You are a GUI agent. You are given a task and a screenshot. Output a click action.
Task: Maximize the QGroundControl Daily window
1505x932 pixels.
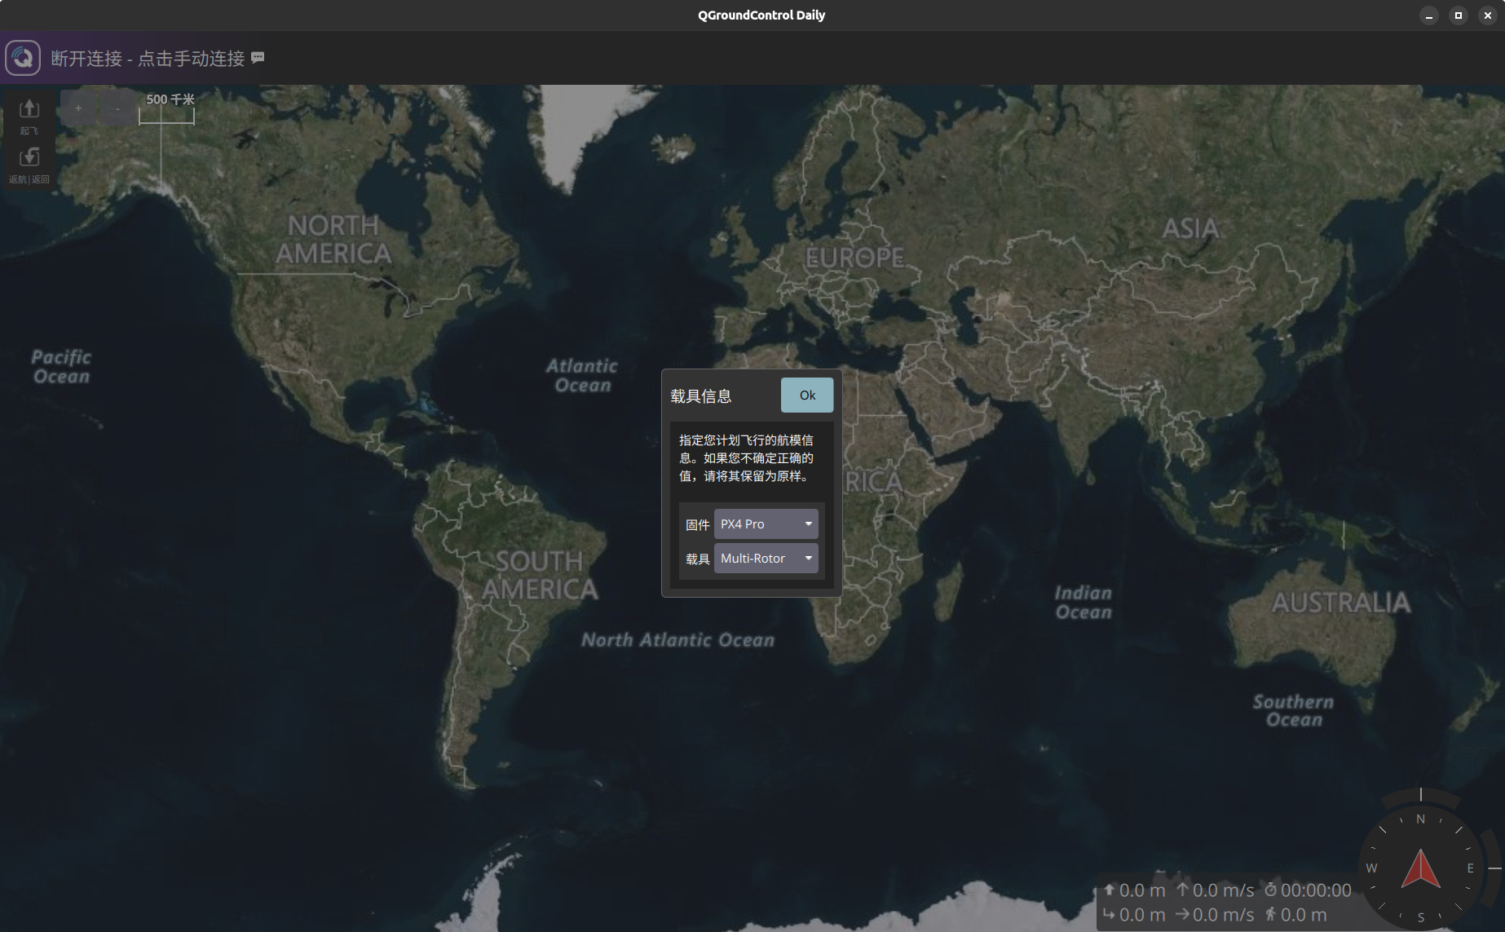(1459, 15)
